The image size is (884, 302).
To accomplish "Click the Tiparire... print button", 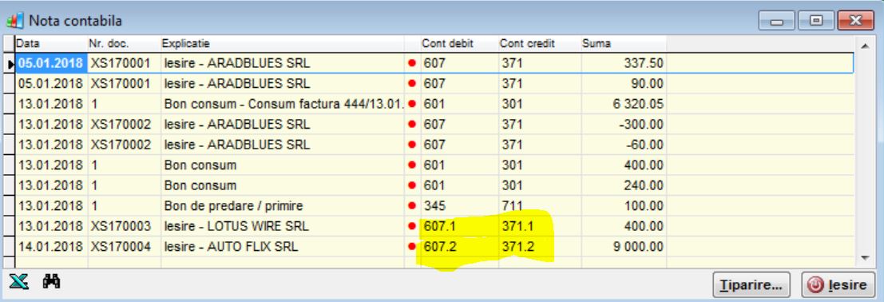I will pos(751,285).
